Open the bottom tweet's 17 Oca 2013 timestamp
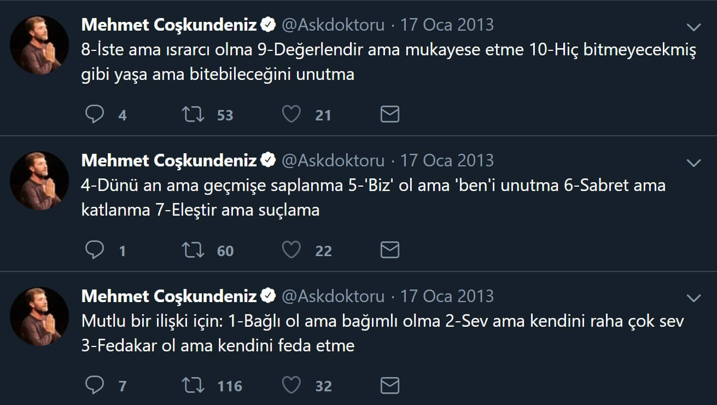The height and width of the screenshot is (405, 717). pyautogui.click(x=447, y=296)
